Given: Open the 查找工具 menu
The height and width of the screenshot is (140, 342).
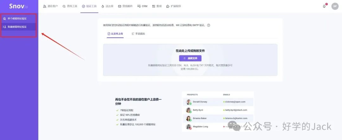Looking at the screenshot, I should [70, 6].
